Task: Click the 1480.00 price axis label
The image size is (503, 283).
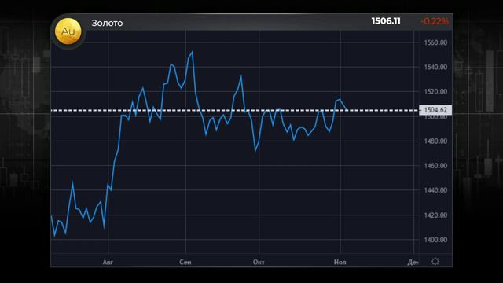Action: click(x=435, y=141)
